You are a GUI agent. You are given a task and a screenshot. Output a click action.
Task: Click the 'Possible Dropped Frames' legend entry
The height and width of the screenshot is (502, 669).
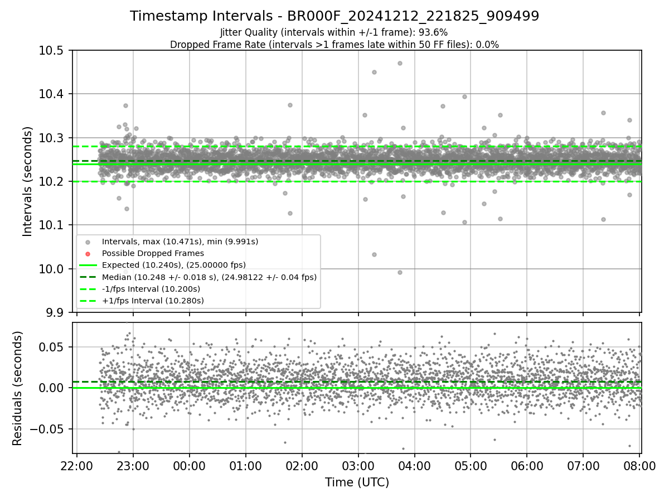tap(153, 253)
